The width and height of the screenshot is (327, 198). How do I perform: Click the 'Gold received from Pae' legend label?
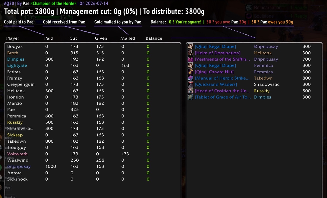coord(64,22)
